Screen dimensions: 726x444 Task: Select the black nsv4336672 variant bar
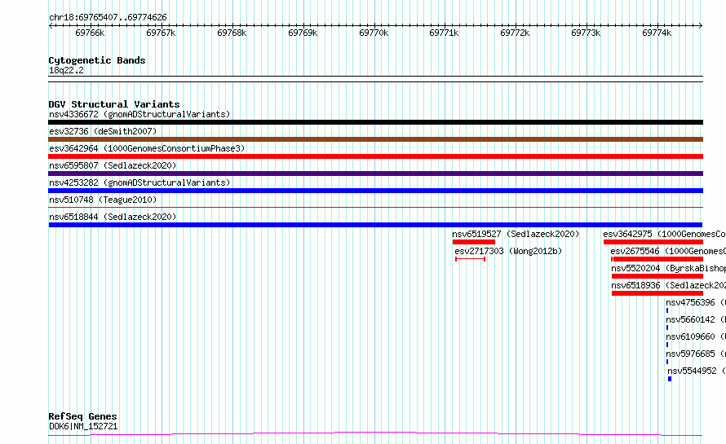[x=375, y=122]
